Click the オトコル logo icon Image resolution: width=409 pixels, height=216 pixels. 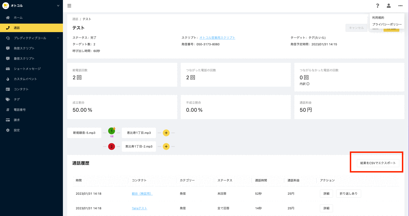[x=6, y=6]
